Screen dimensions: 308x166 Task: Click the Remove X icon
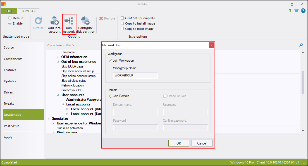(101, 18)
